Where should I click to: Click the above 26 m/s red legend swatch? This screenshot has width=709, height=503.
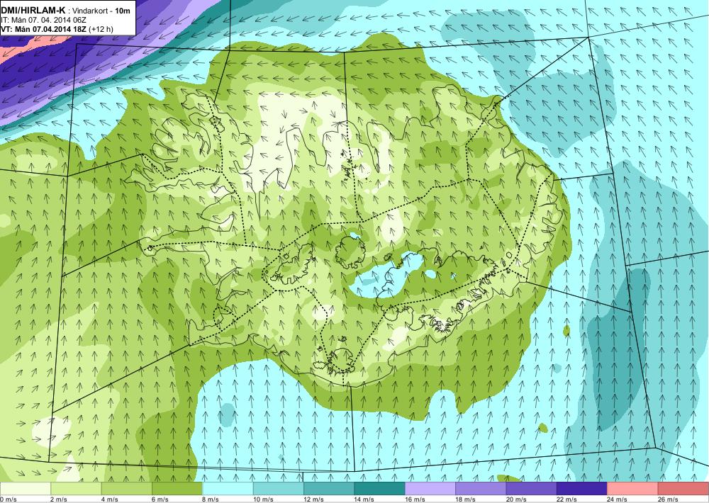tap(683, 489)
